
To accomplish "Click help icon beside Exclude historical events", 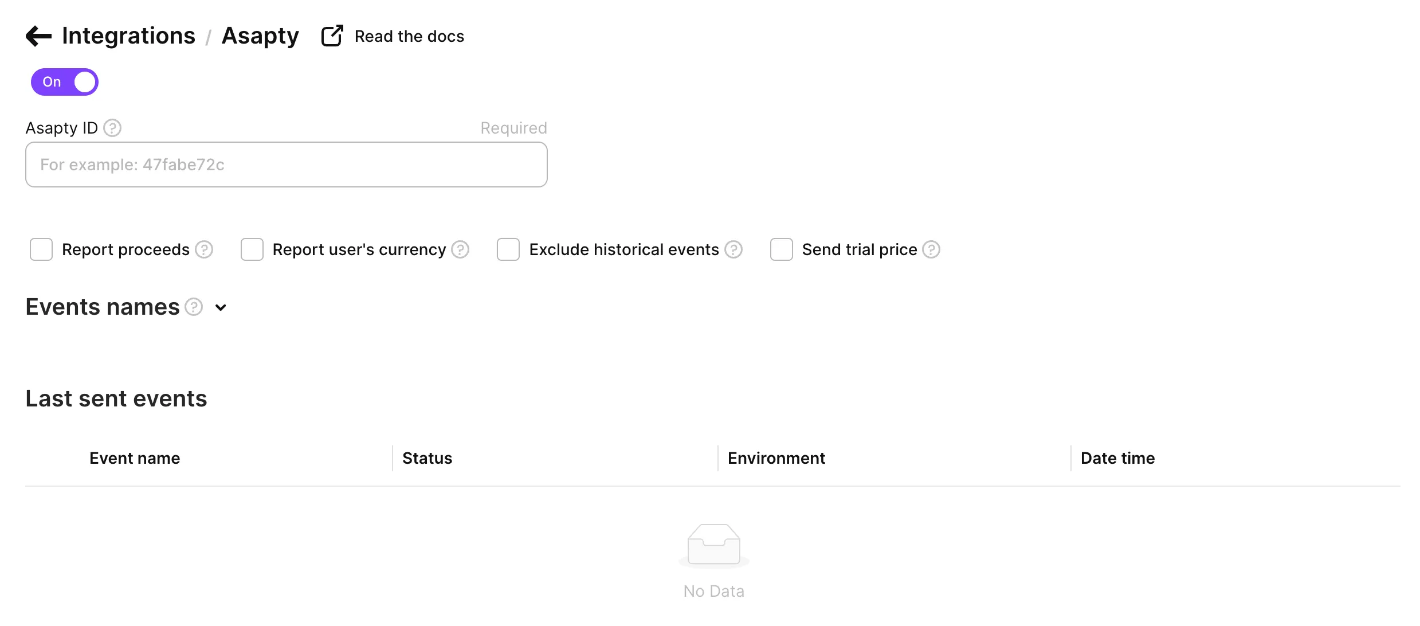I will point(733,250).
